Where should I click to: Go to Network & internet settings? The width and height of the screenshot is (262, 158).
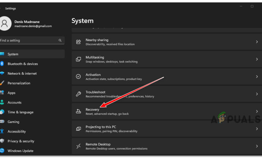click(x=22, y=74)
